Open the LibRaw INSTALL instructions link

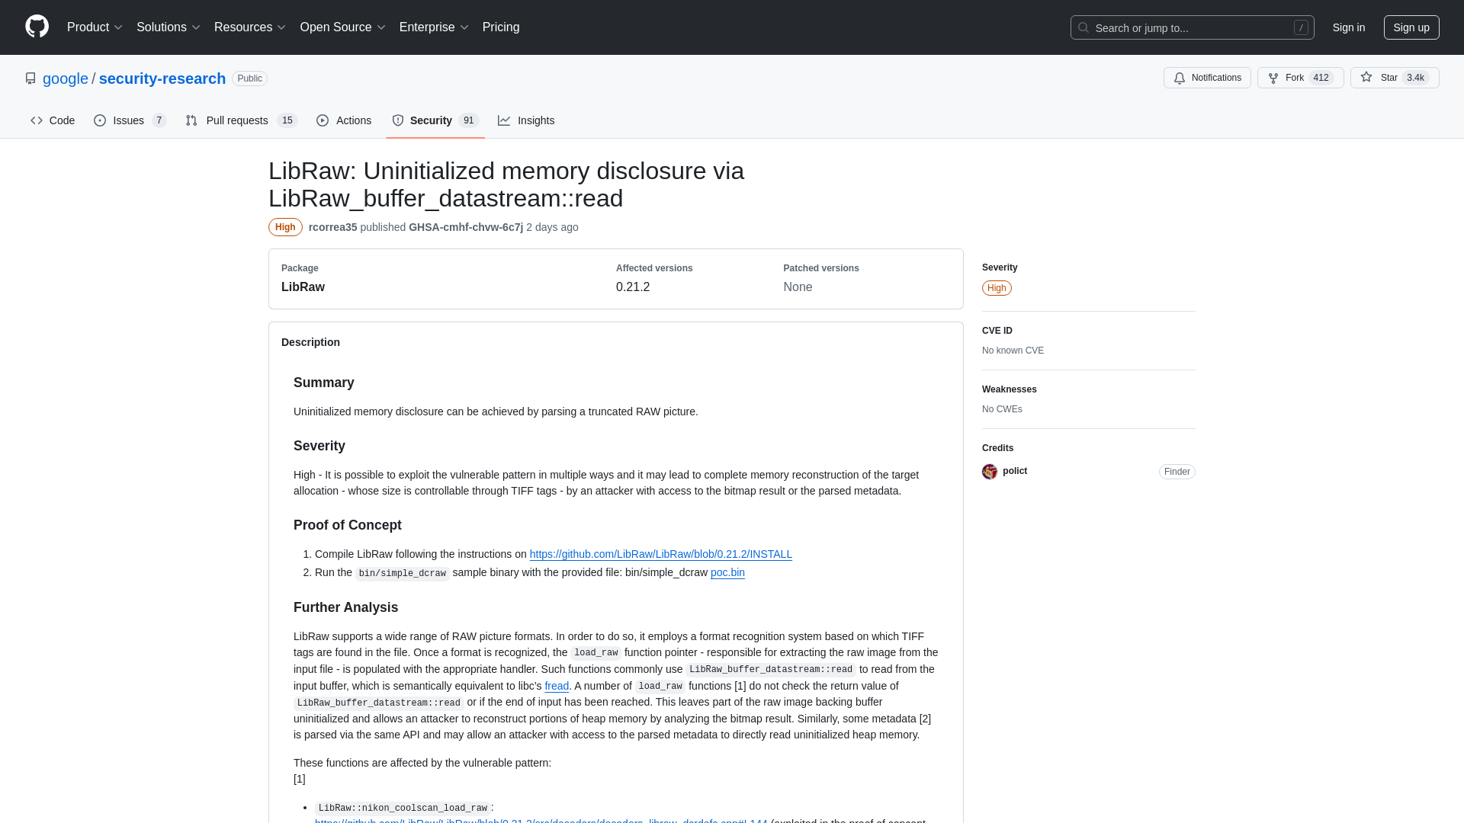click(661, 554)
